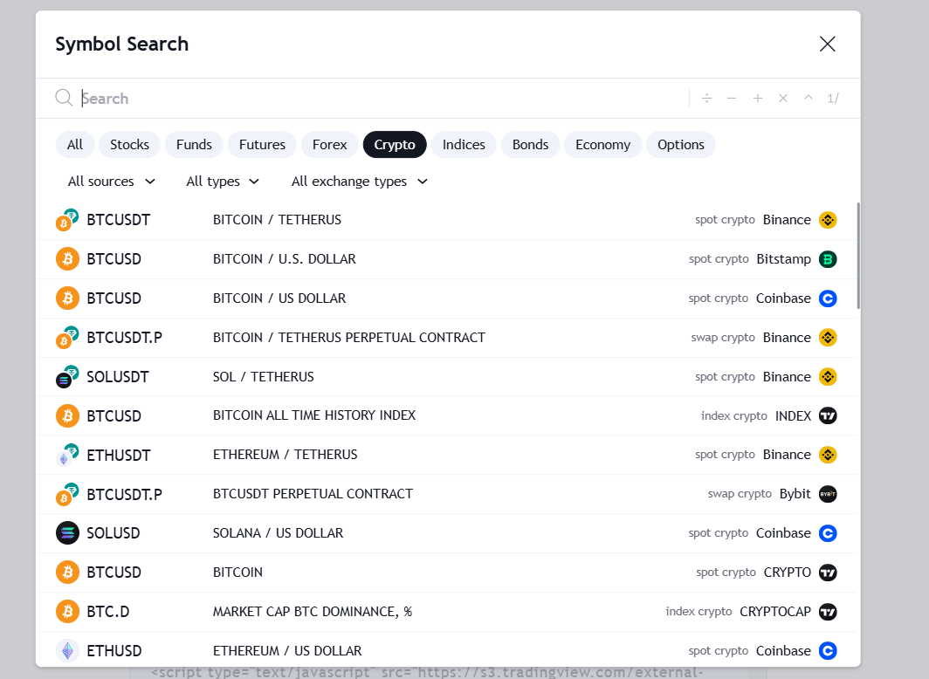
Task: Select ETHEREUM / TETHERUS result
Action: coord(446,455)
